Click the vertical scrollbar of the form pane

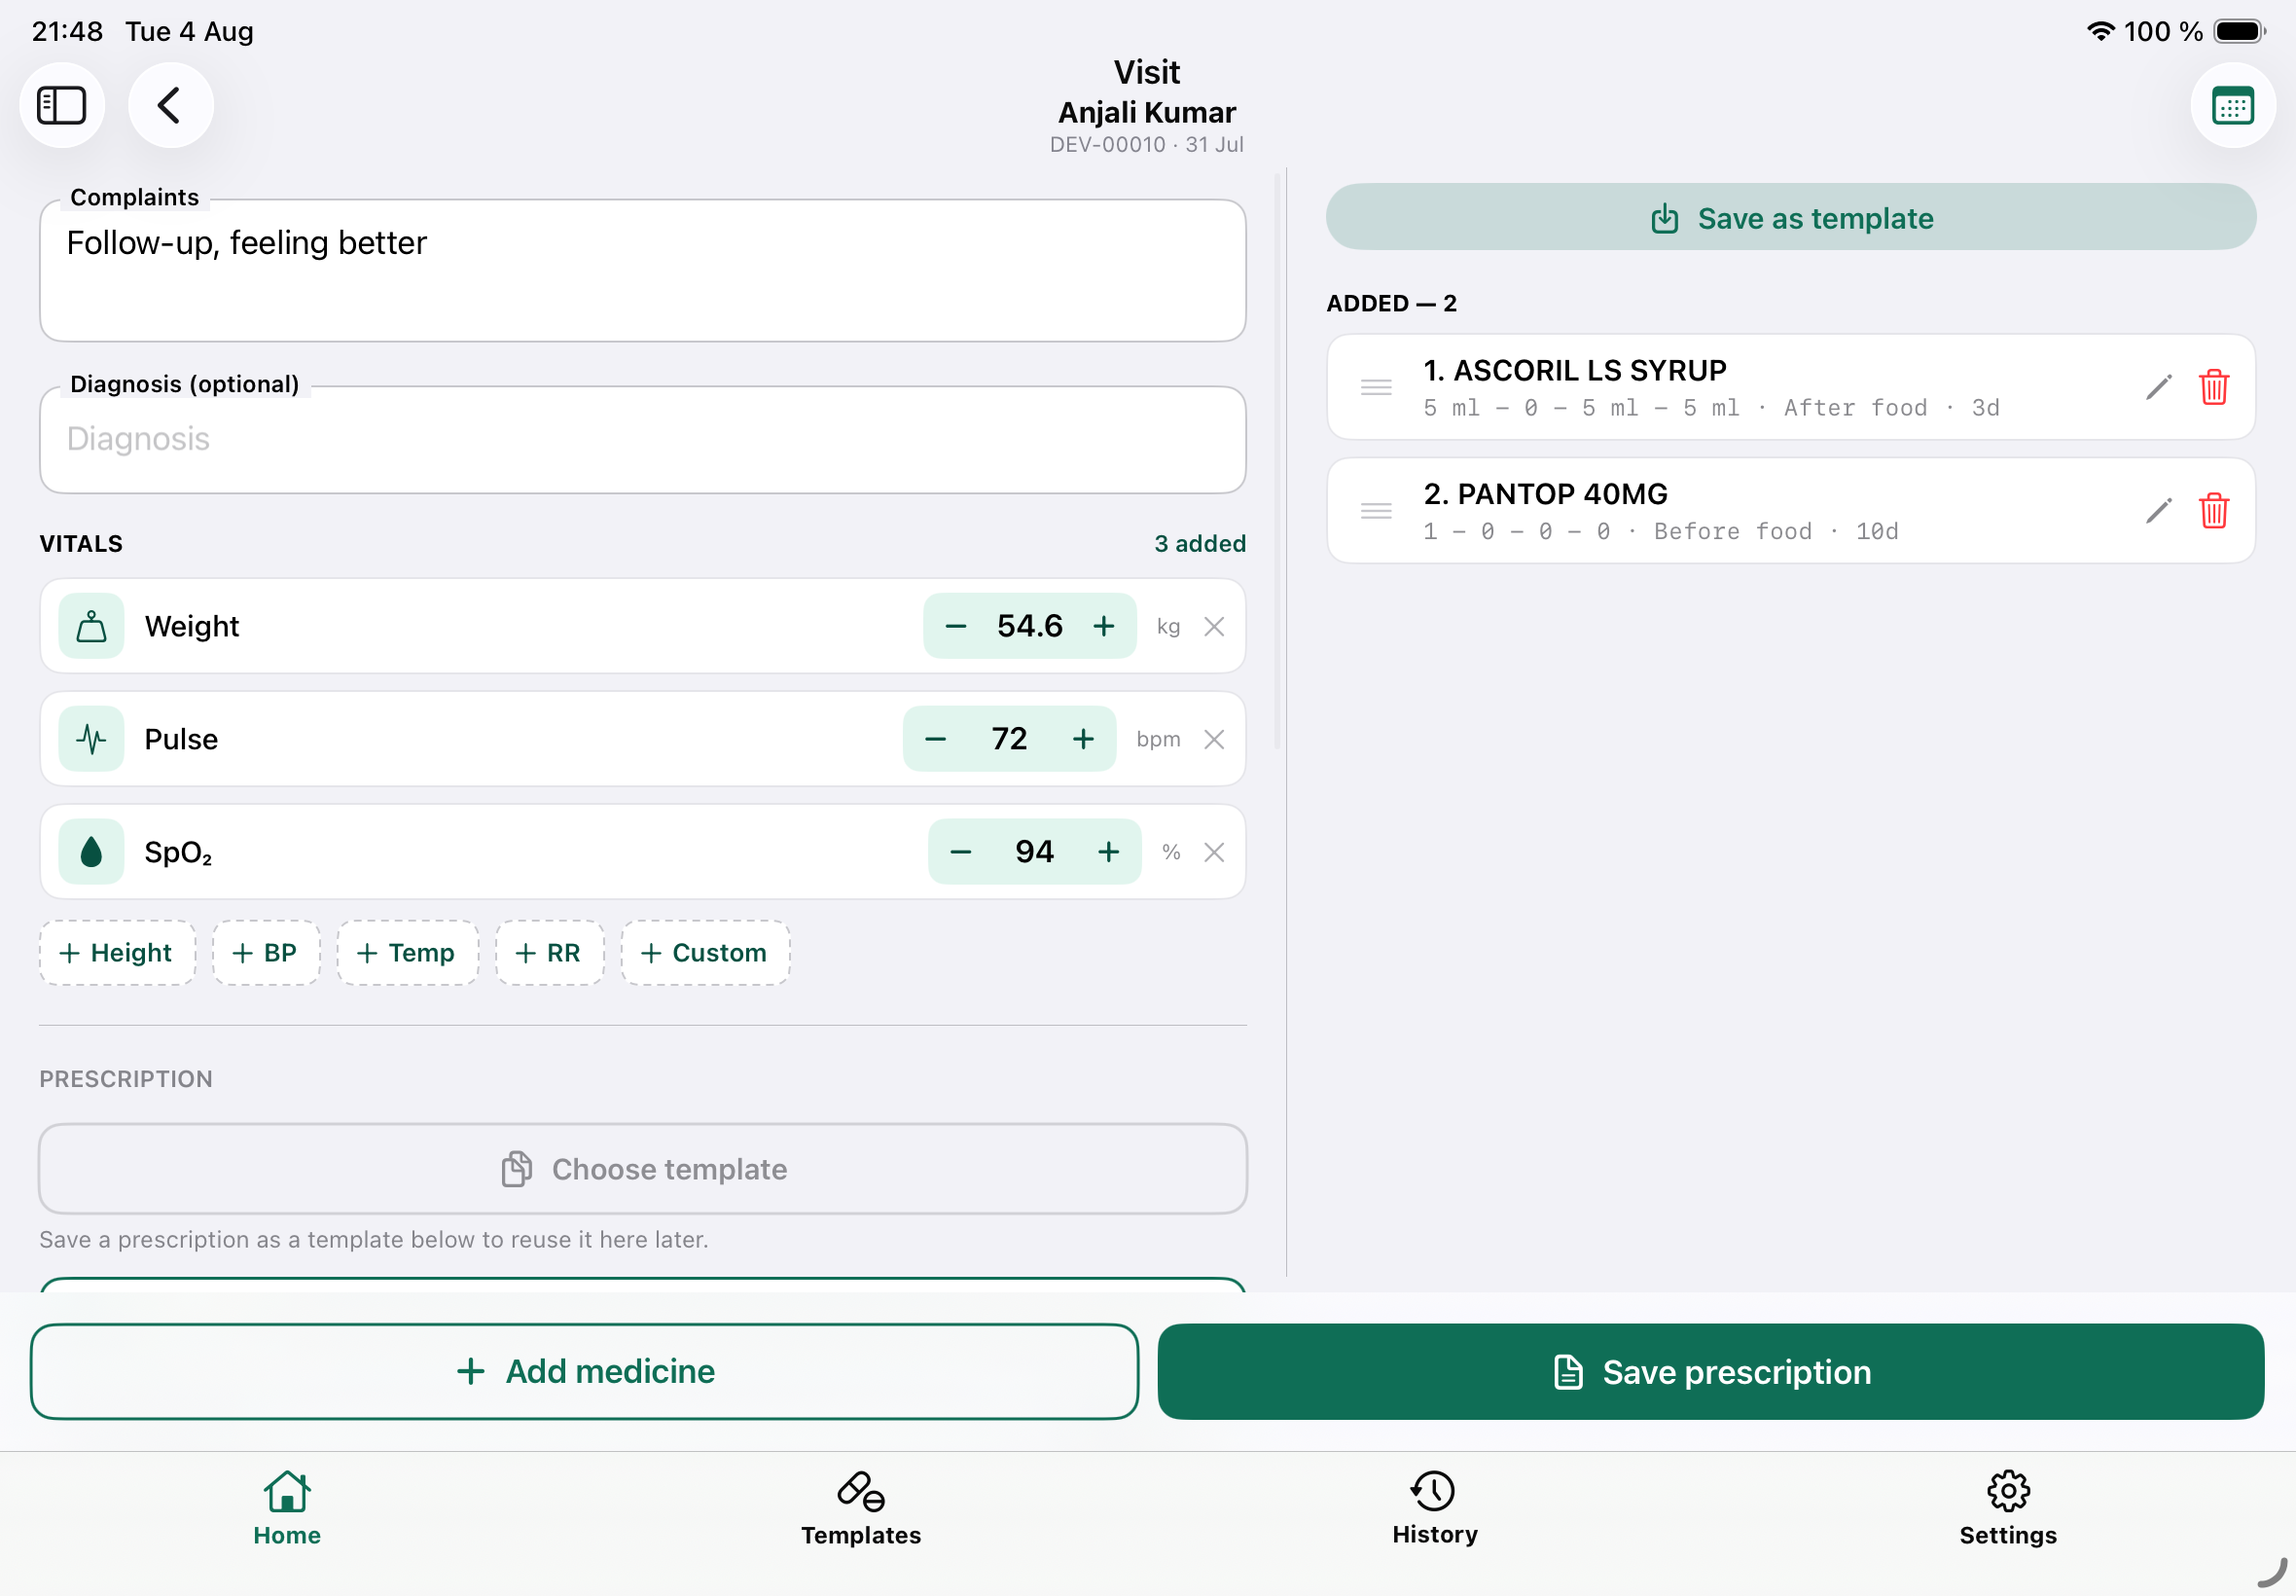click(1276, 463)
